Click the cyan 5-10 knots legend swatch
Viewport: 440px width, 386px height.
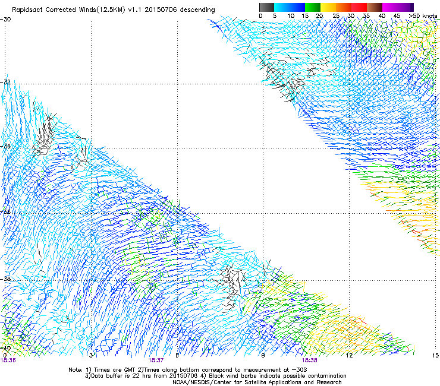[x=281, y=7]
